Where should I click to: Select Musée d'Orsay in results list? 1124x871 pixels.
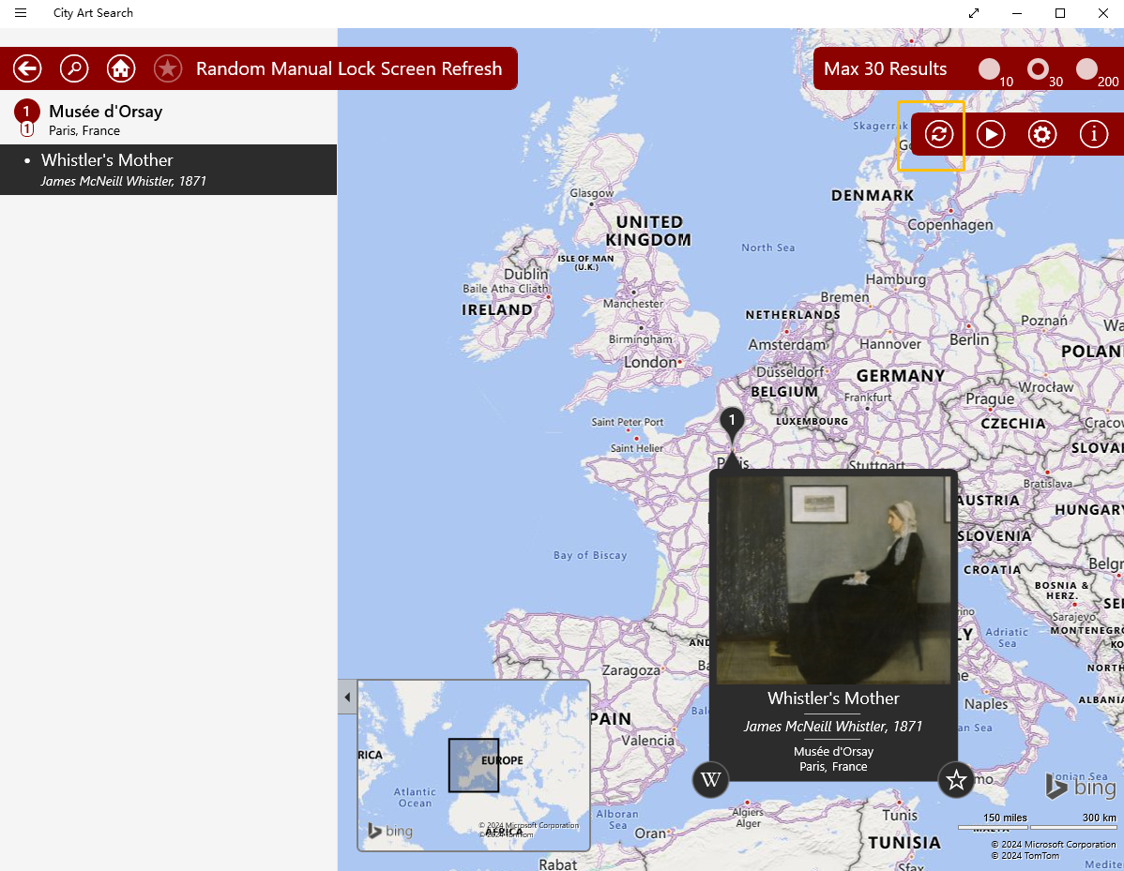(x=105, y=118)
